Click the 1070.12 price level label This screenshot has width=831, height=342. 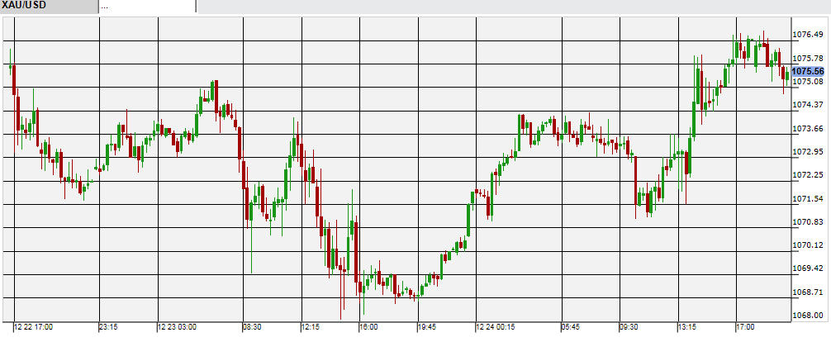(x=805, y=245)
